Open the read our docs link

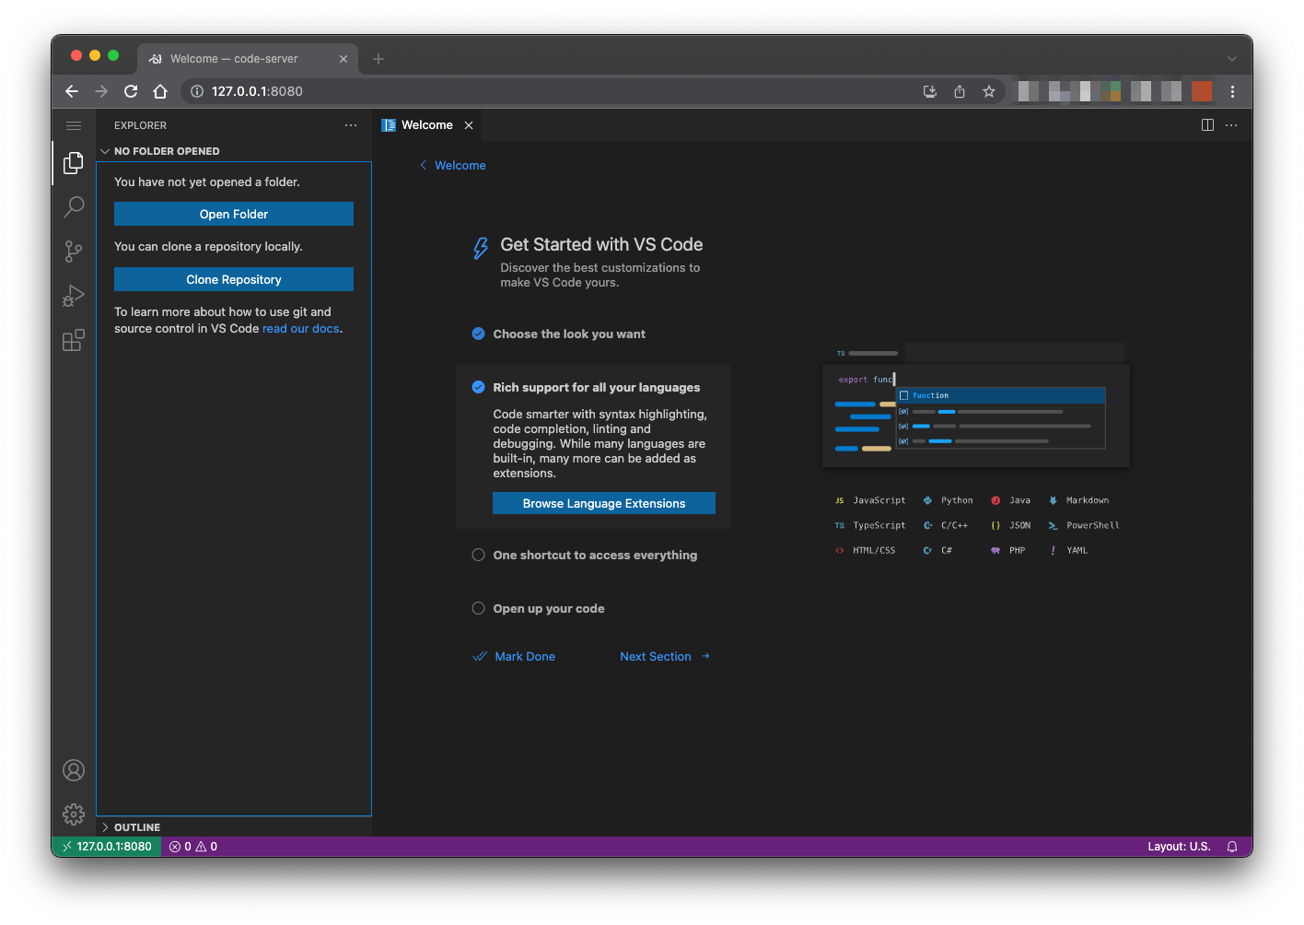(x=300, y=329)
